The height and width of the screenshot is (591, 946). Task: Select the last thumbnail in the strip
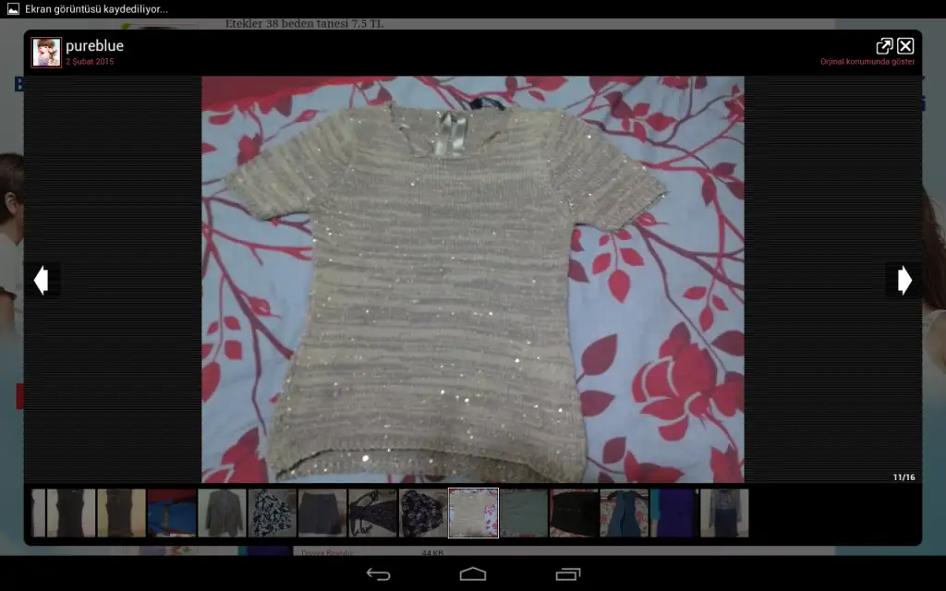[724, 513]
